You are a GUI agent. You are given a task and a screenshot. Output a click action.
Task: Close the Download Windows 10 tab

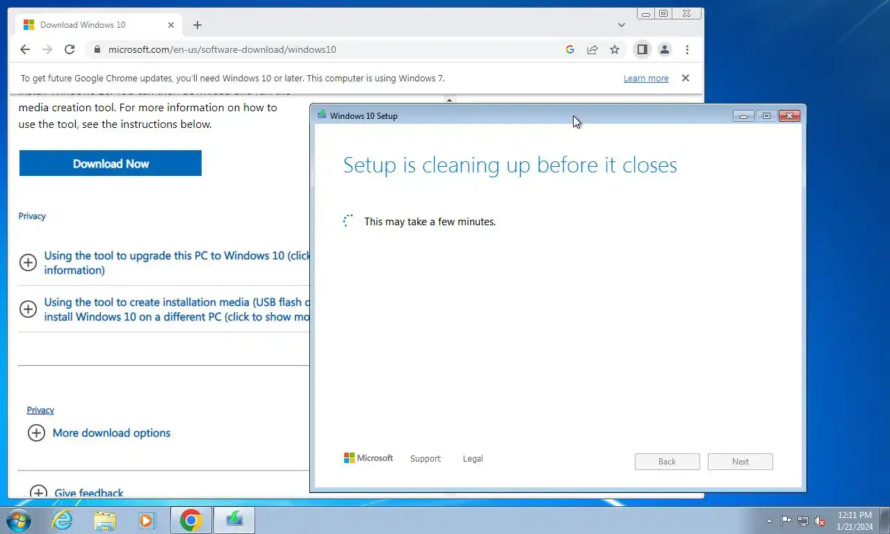coord(171,25)
